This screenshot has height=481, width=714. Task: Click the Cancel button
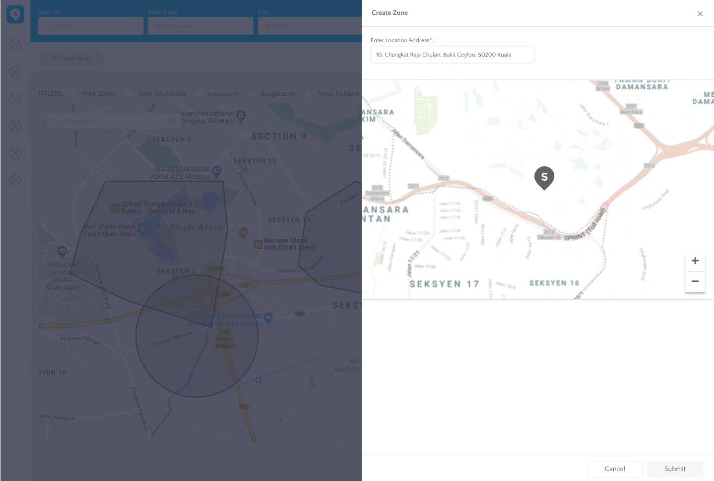(x=615, y=469)
